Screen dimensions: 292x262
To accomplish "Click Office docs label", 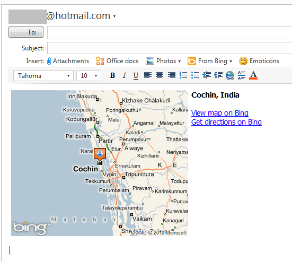I will tap(122, 61).
